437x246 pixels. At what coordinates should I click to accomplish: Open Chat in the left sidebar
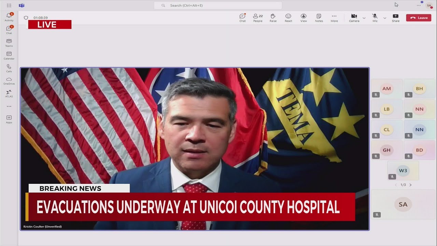coord(9,29)
